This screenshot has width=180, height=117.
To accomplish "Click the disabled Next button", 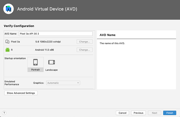I will (x=154, y=113).
